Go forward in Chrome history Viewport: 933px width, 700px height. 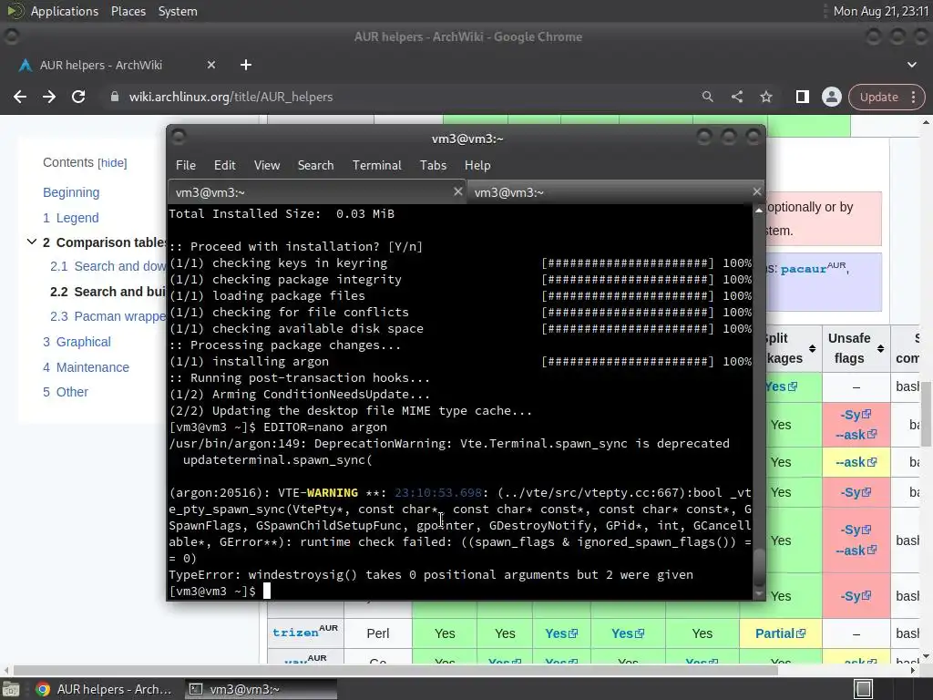(49, 97)
